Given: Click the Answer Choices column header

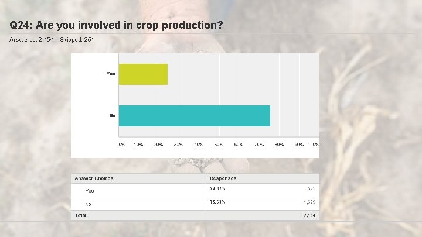Looking at the screenshot, I should [x=94, y=178].
